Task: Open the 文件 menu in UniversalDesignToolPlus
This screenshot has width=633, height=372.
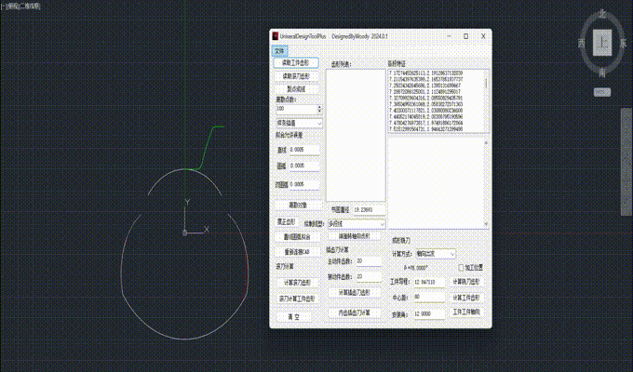Action: (x=279, y=51)
